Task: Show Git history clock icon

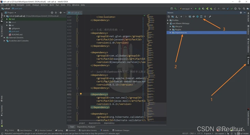Action: pyautogui.click(x=236, y=9)
